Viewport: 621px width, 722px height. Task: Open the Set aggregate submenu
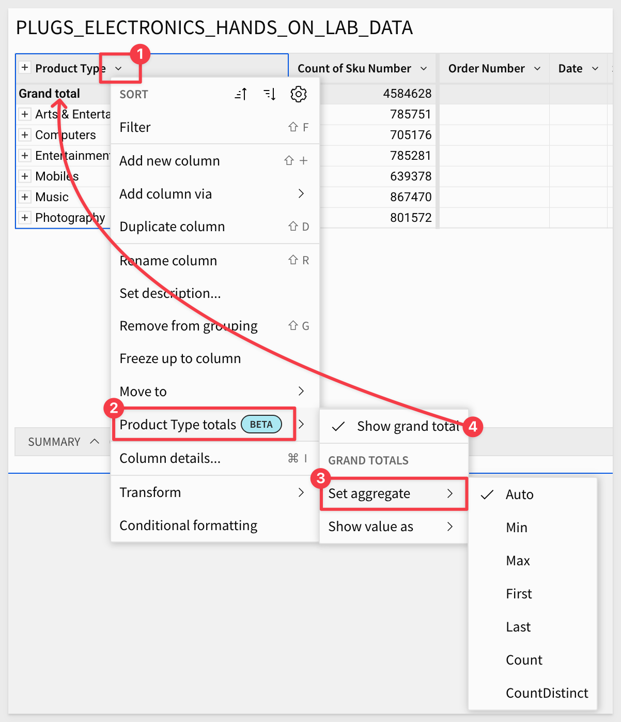click(393, 493)
